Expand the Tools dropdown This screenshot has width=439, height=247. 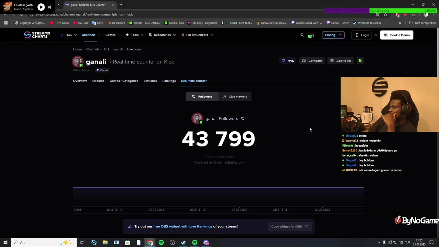[x=134, y=35]
